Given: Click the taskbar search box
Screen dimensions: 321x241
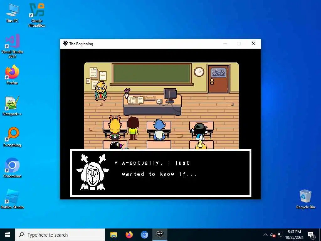Looking at the screenshot, I should pos(60,235).
